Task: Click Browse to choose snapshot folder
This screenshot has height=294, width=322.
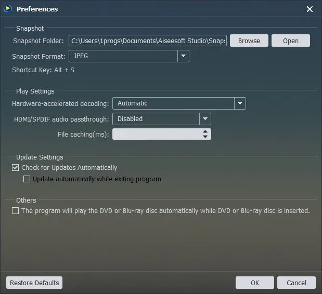Action: click(x=249, y=41)
